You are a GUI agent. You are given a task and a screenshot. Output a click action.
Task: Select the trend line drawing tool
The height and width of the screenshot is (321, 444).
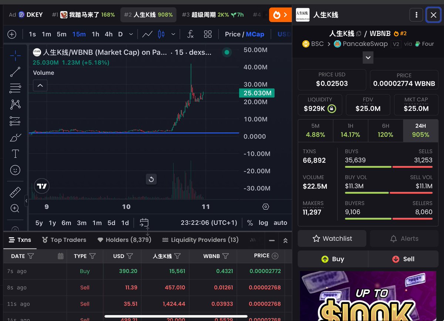15,72
